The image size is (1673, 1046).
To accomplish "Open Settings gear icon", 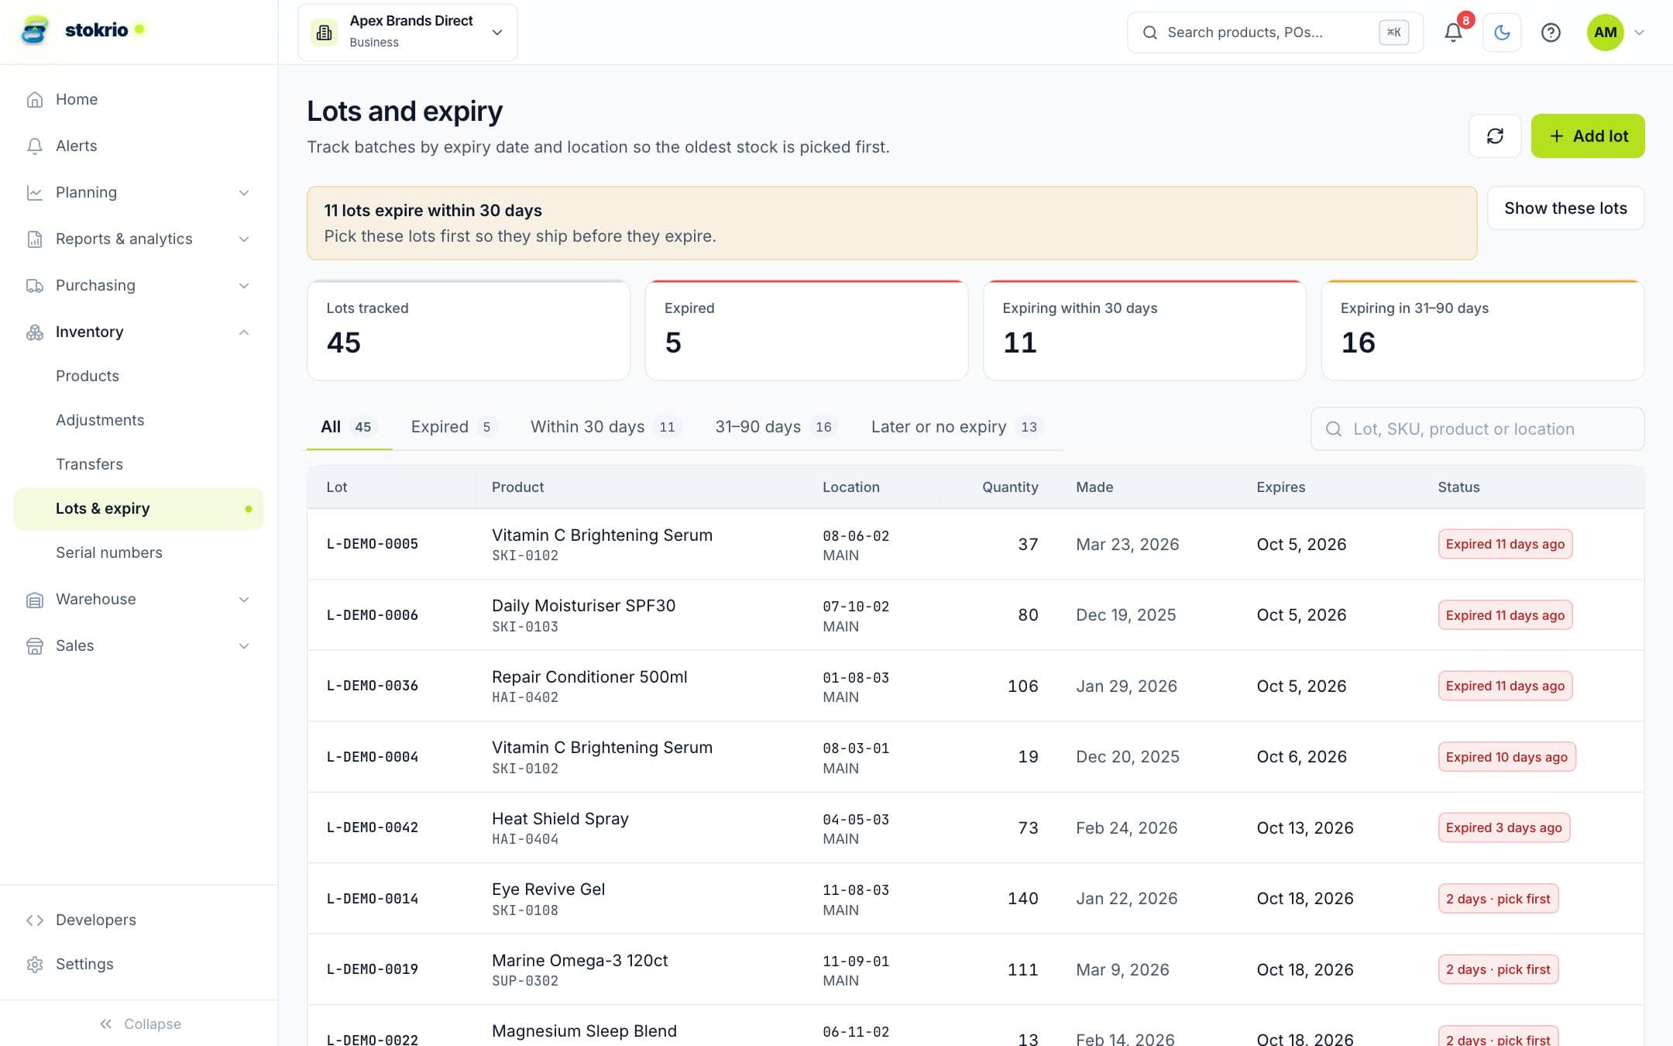I will tap(35, 964).
